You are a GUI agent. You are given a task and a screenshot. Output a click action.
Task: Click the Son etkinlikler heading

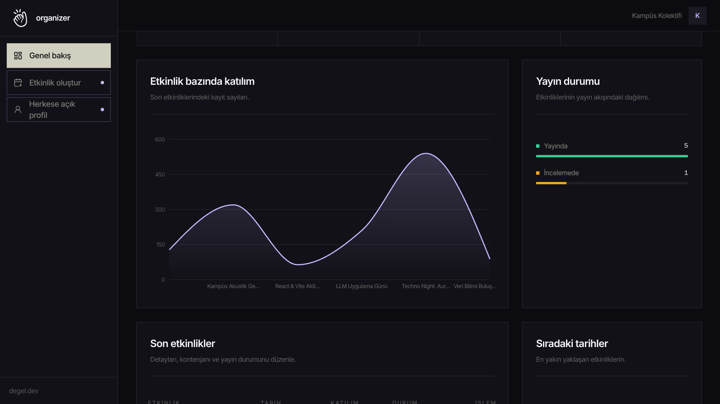click(x=183, y=343)
